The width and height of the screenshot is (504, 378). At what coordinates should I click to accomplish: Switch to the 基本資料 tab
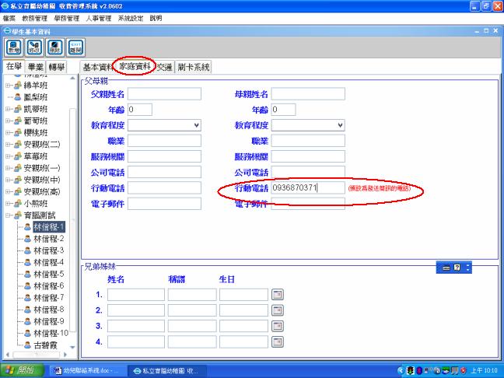[97, 68]
